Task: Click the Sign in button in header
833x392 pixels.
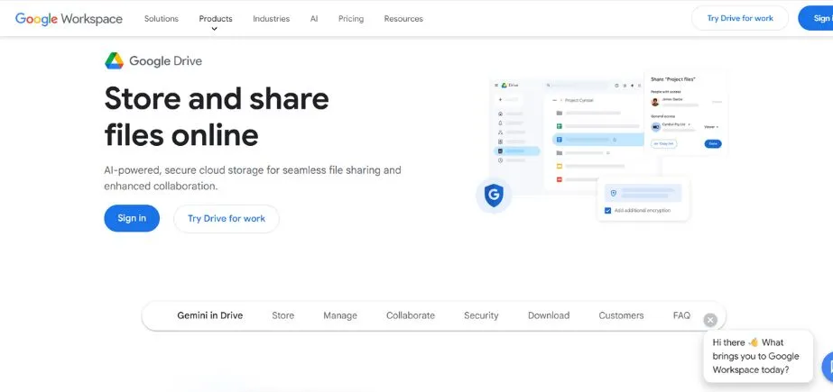Action: coord(816,18)
